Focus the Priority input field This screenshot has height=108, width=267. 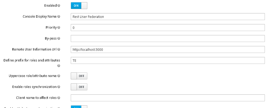pos(168,28)
